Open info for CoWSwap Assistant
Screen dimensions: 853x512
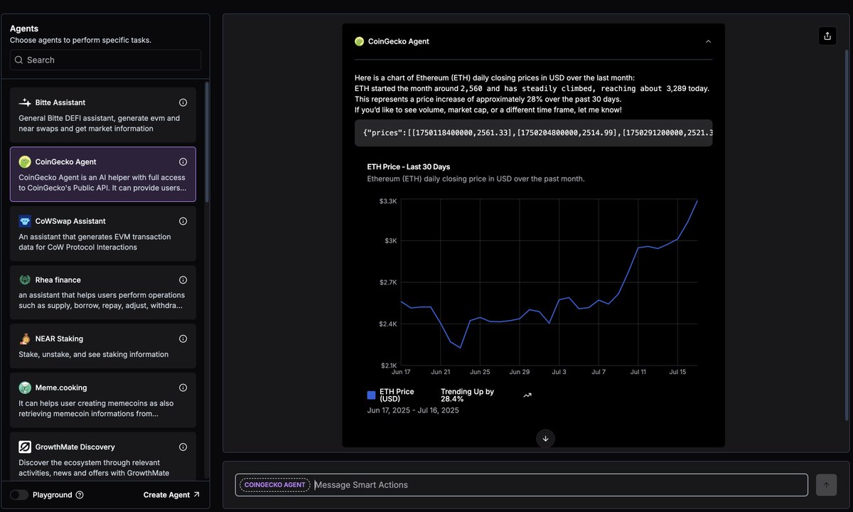tap(183, 221)
